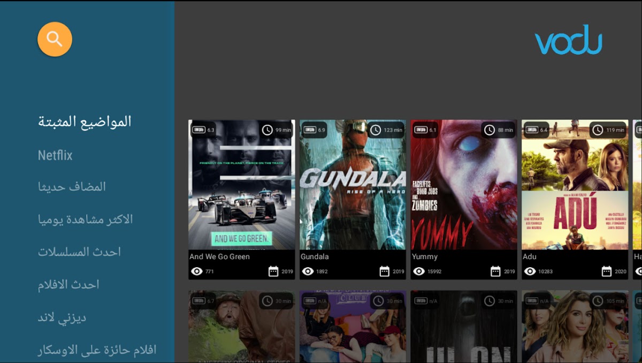
Task: Open second-row poster with blonde woman
Action: point(575,327)
